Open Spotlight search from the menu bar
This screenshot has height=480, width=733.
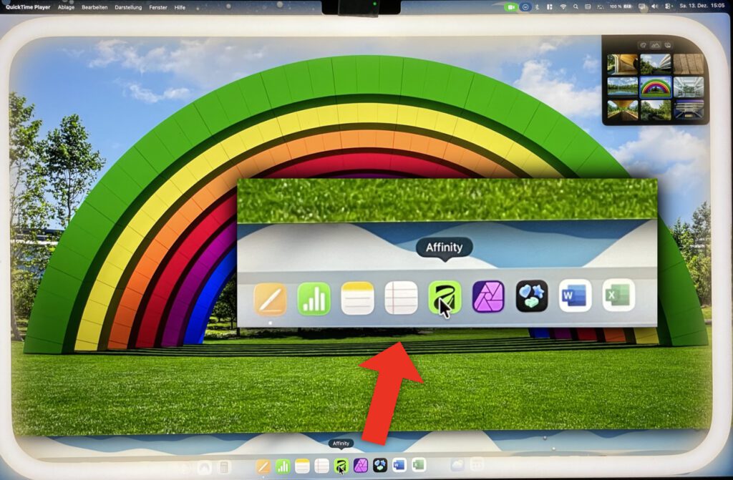(576, 8)
